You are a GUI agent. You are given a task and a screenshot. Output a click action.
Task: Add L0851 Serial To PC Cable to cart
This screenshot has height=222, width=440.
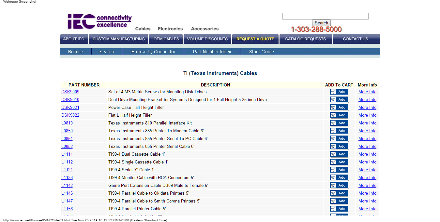tap(339, 138)
